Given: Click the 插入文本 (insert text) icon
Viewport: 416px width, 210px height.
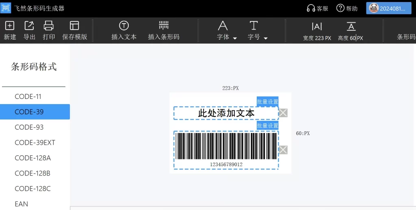Looking at the screenshot, I should (124, 26).
